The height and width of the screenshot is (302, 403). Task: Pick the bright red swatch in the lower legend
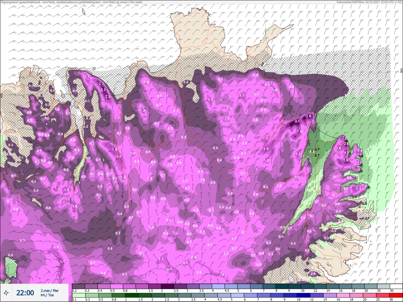click(x=396, y=295)
